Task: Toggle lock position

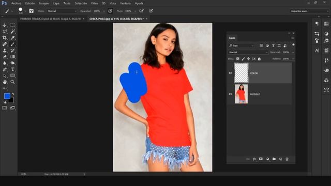Action: (x=248, y=59)
